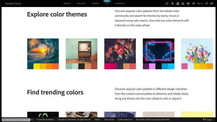Screen dimensions: 217x122
Task: Select the dark teal swatch under the wave image
Action: point(30,66)
